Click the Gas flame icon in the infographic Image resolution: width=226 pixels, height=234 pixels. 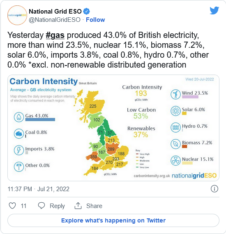pos(19,117)
